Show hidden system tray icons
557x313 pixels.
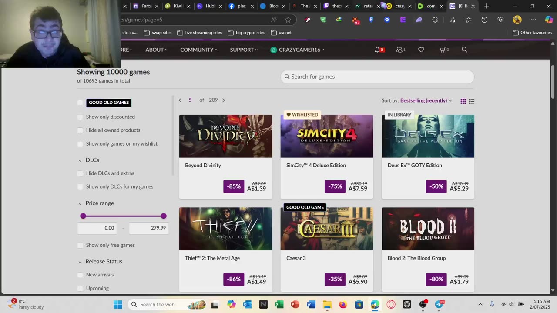(x=480, y=304)
